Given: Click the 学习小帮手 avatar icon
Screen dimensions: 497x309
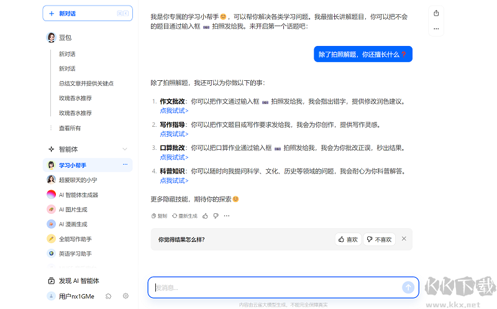Looking at the screenshot, I should point(51,165).
